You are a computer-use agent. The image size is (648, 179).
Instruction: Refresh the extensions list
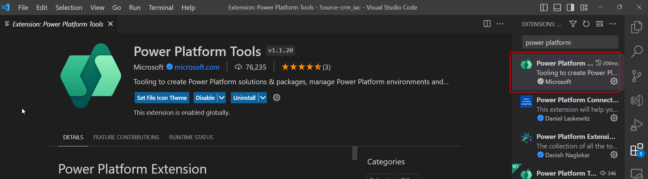(x=586, y=24)
